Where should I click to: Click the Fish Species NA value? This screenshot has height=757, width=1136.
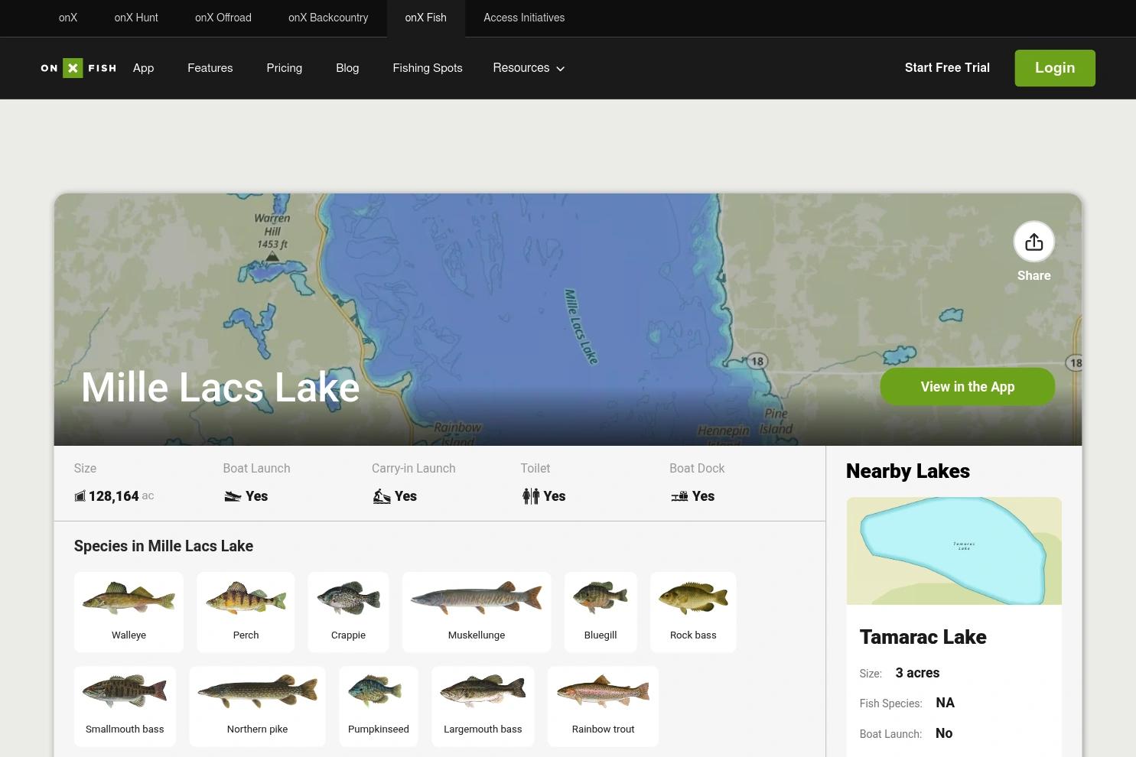(946, 703)
